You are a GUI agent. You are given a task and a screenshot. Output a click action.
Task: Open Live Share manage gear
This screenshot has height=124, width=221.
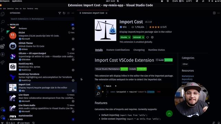click(x=73, y=101)
